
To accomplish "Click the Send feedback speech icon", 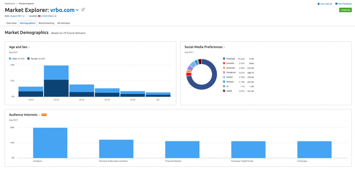I will 336,4.
